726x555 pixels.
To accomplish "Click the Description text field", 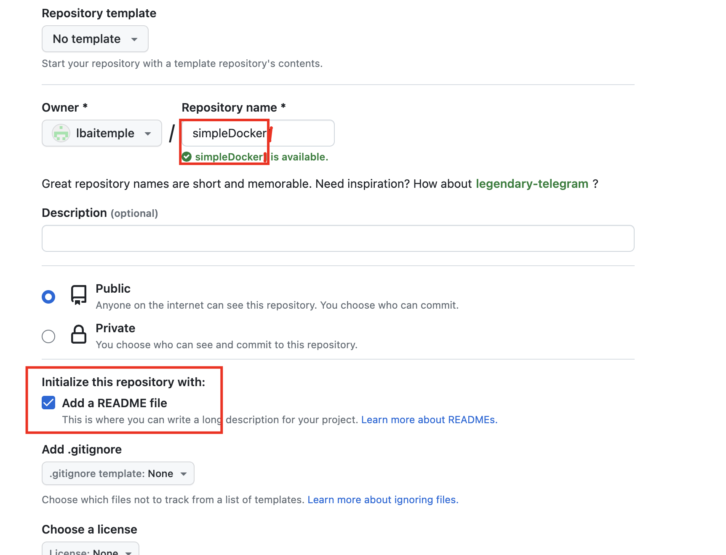I will (x=338, y=238).
